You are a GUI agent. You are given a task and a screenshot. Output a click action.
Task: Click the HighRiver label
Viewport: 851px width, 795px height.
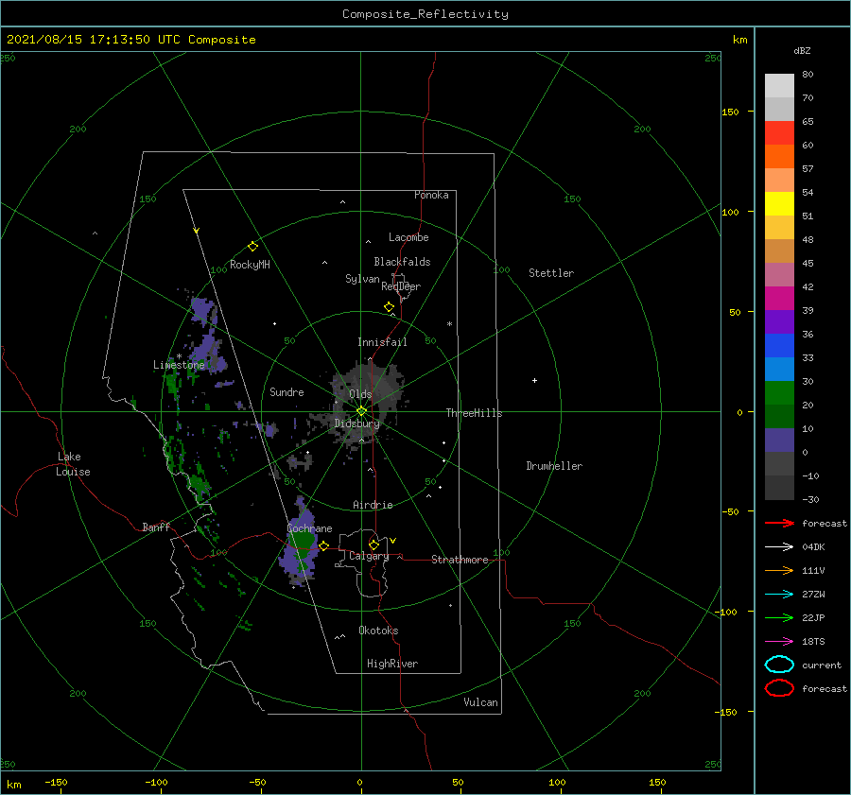tap(391, 664)
